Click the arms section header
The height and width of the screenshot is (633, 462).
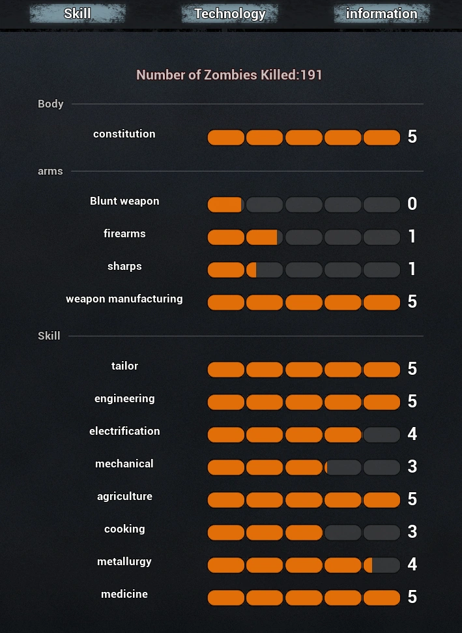tap(50, 171)
